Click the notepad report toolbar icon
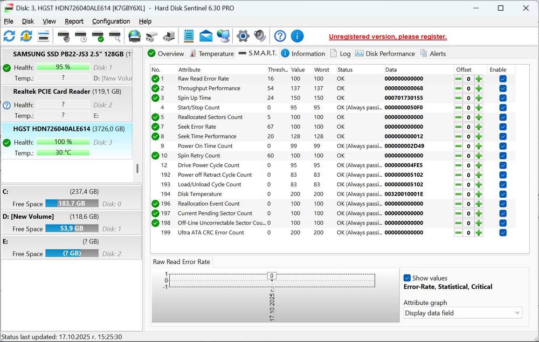This screenshot has width=539, height=342. (189, 36)
